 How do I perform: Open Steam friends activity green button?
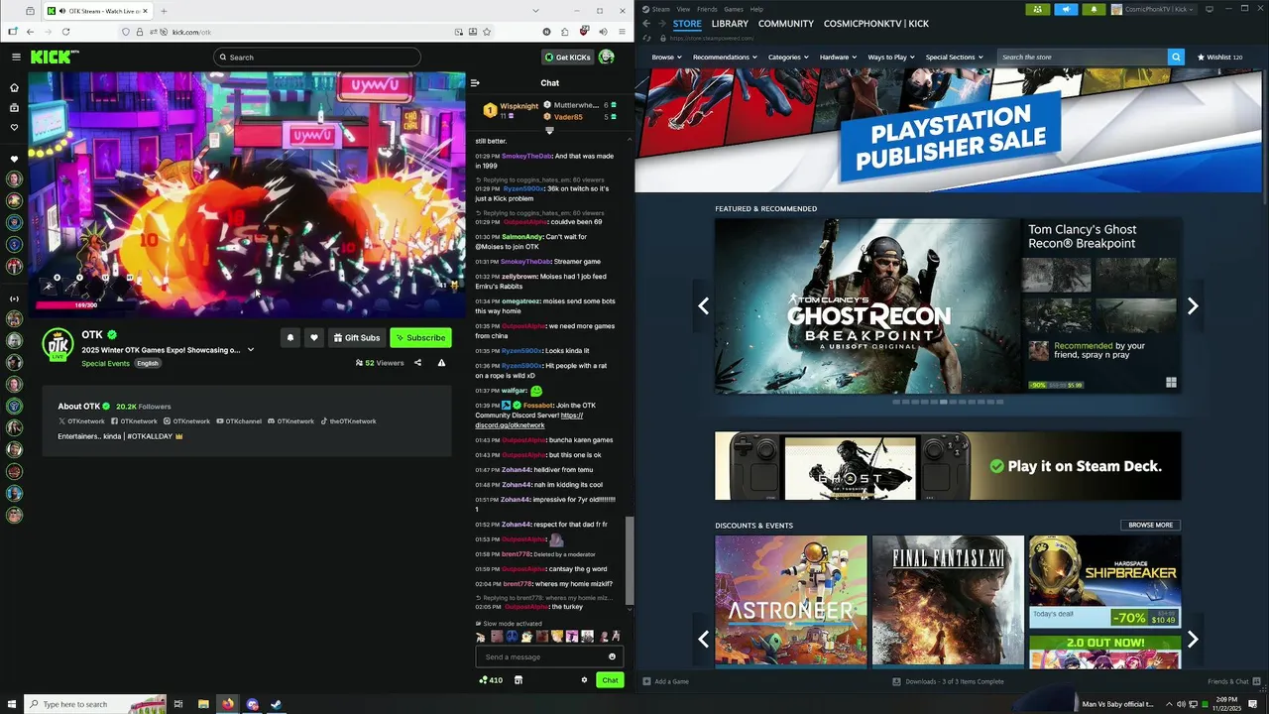[x=1038, y=9]
